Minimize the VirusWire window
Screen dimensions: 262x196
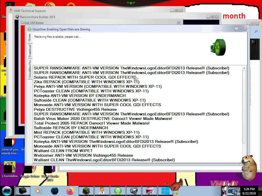[236, 29]
